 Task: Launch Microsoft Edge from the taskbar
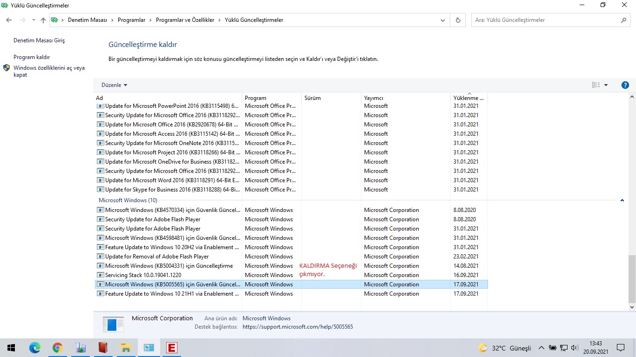pyautogui.click(x=35, y=348)
